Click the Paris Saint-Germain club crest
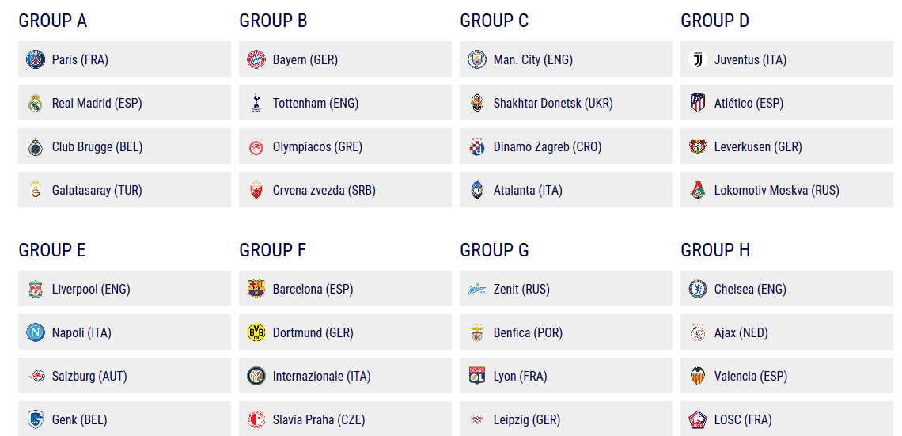The width and height of the screenshot is (902, 436). 35,59
